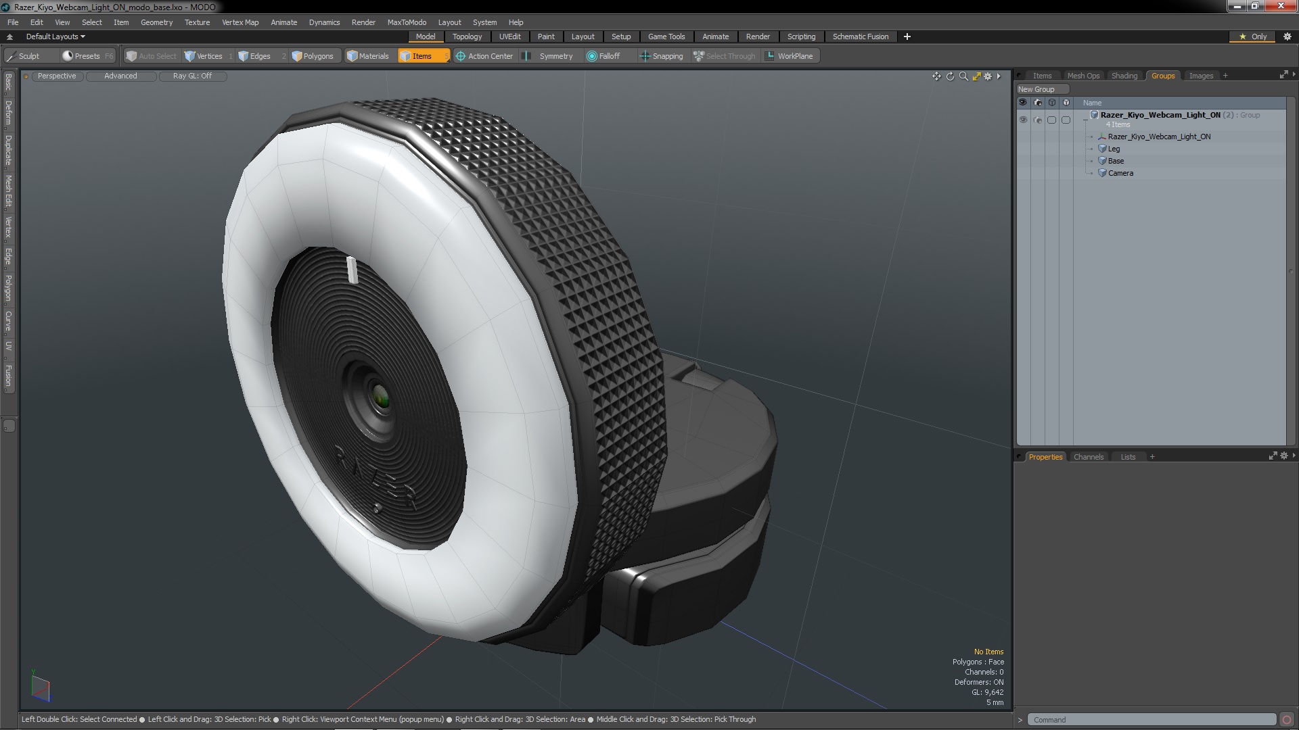Toggle render camera icon of the group row

click(x=1037, y=120)
